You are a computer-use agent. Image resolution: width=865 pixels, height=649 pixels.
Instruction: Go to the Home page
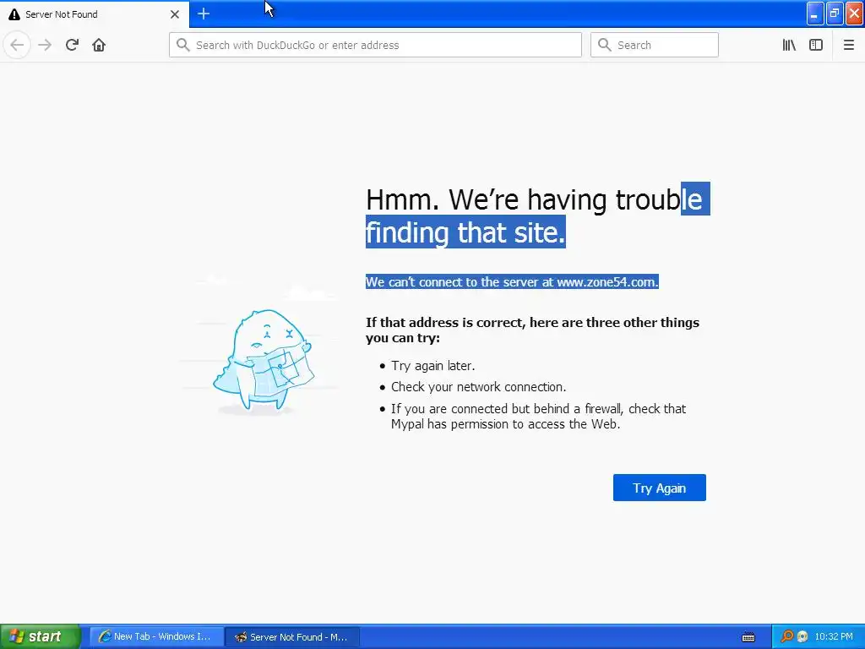(x=99, y=45)
